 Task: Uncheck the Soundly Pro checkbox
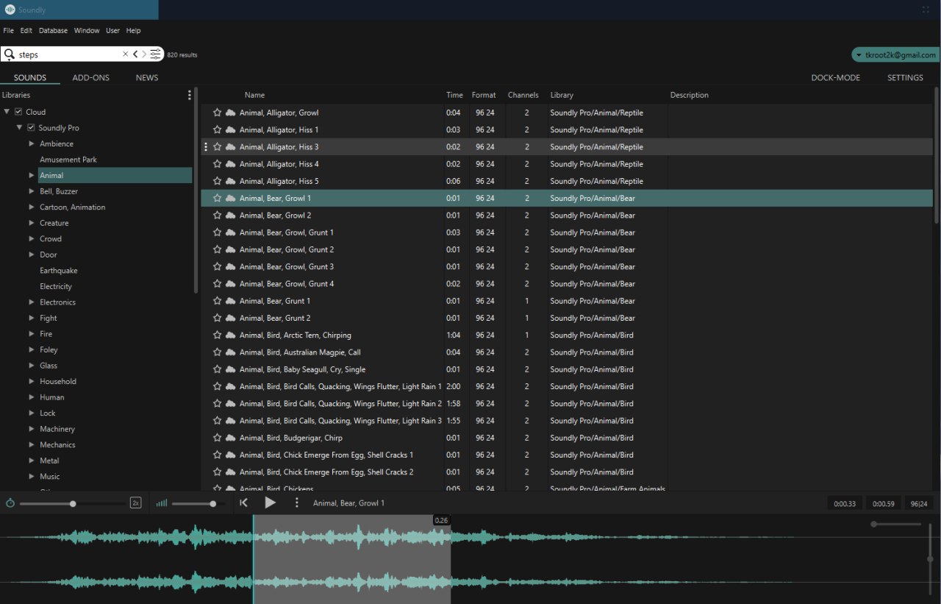[31, 128]
